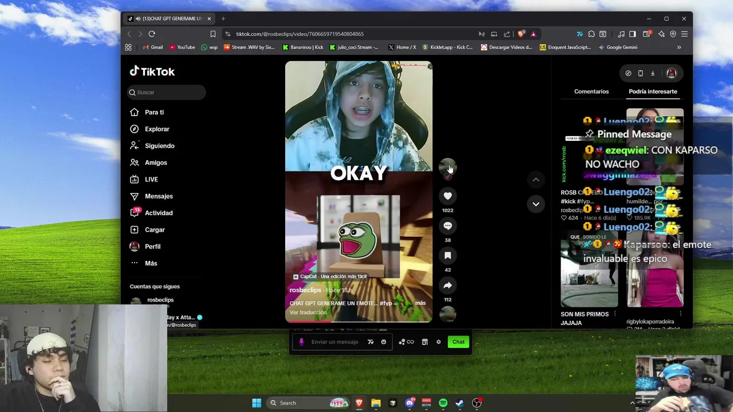Viewport: 733px width, 412px height.
Task: Click the Chat button in the overlay
Action: click(458, 342)
